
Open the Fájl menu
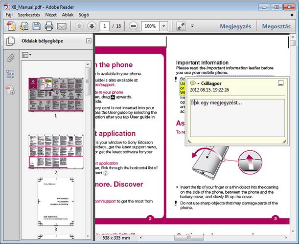click(x=9, y=15)
